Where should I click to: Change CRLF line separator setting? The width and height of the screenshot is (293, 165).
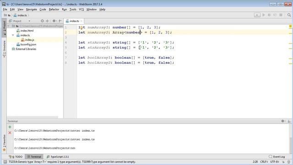[264, 162]
